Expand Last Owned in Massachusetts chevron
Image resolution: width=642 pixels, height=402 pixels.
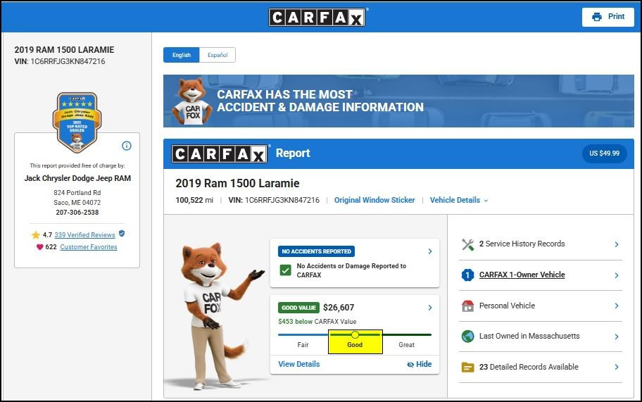[617, 337]
